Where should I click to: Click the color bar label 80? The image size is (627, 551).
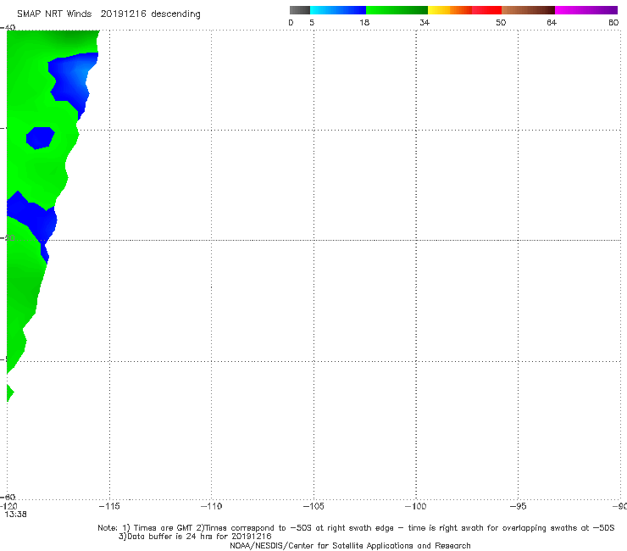(613, 23)
